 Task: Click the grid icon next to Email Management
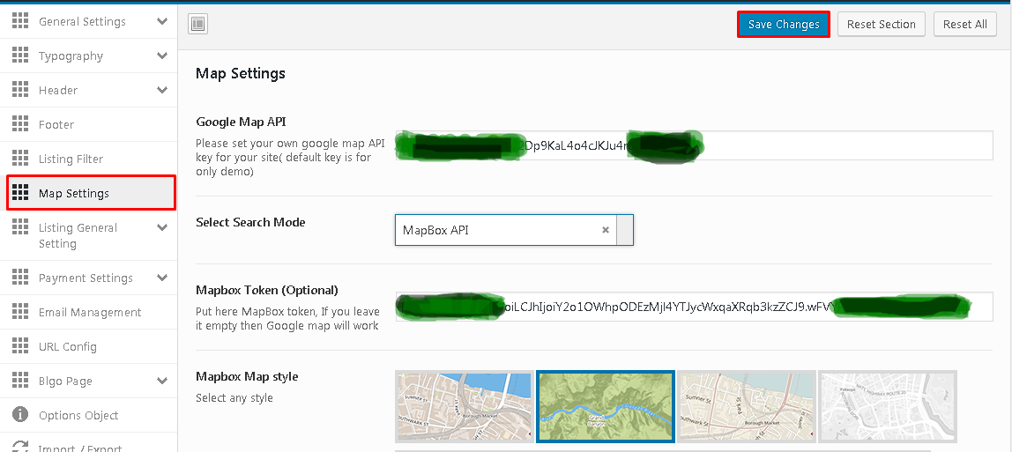coord(20,312)
